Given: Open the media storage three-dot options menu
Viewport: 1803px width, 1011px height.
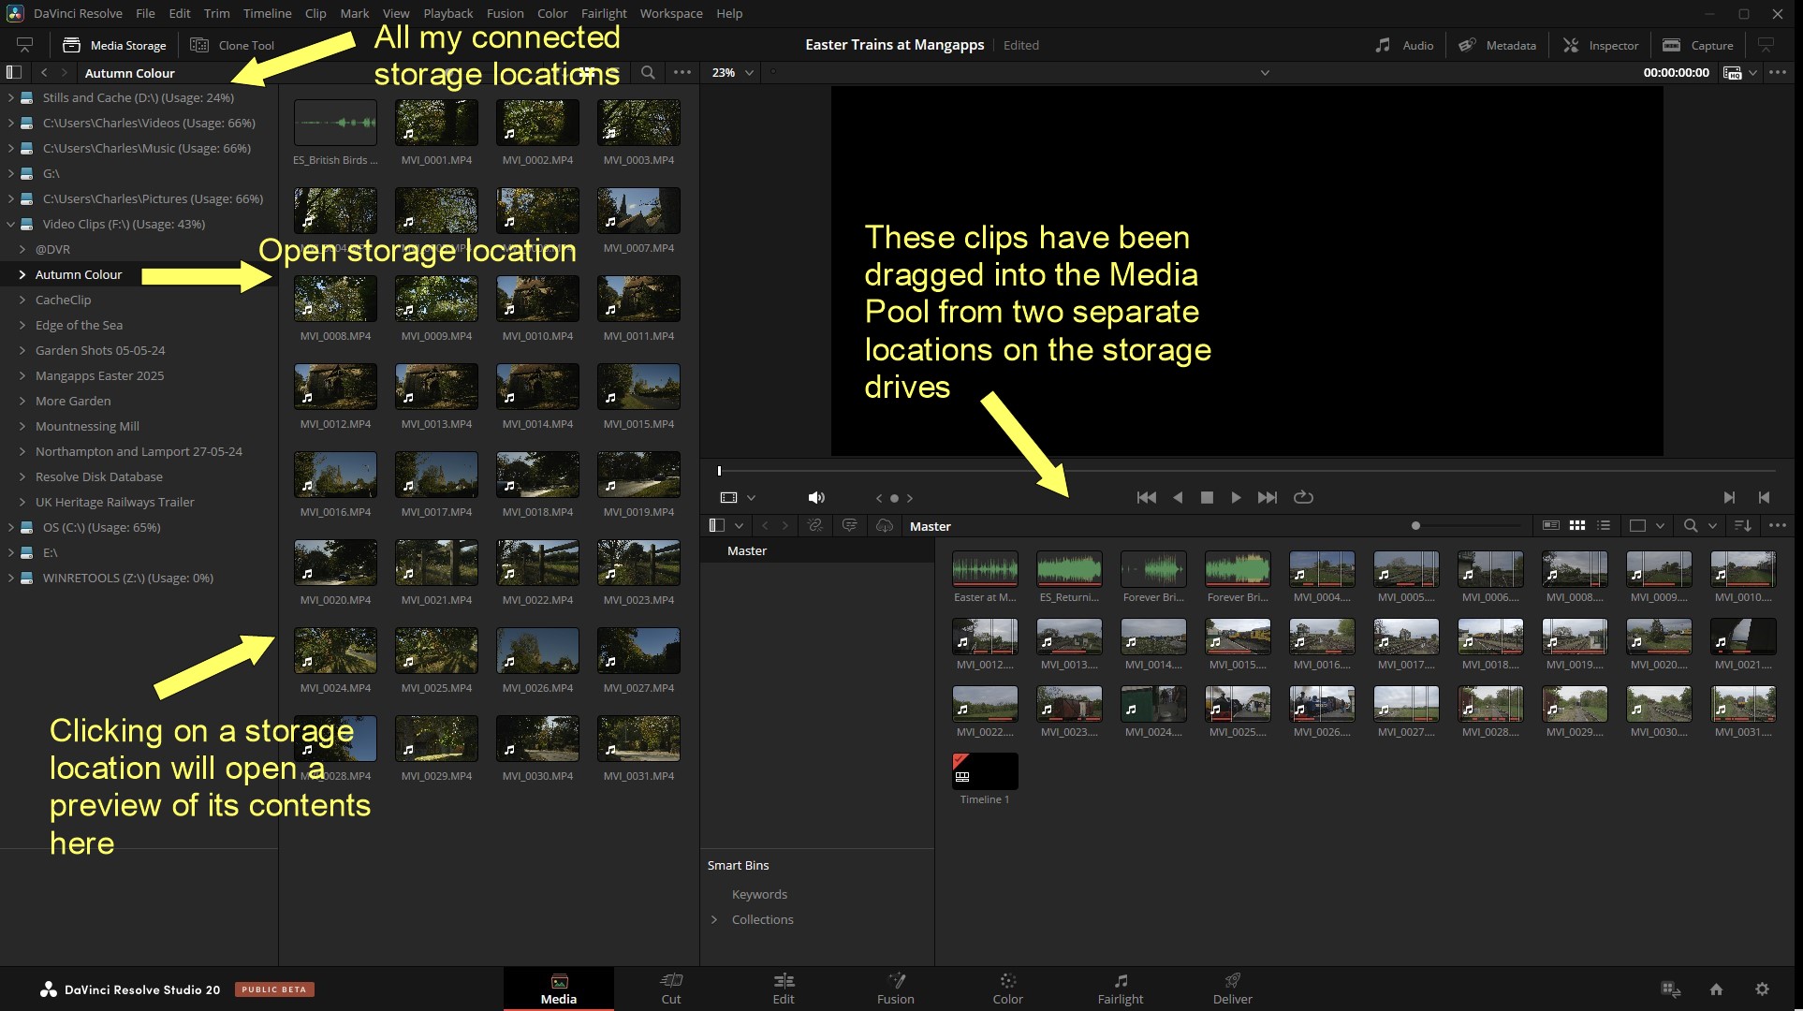Looking at the screenshot, I should pos(682,72).
